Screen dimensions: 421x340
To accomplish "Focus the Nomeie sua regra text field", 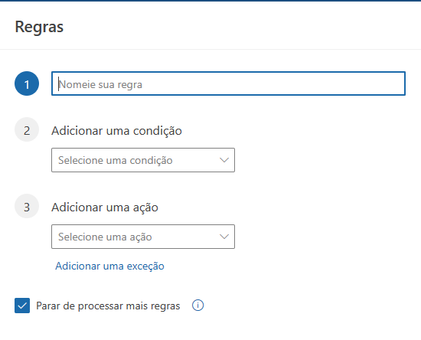I will coord(228,83).
